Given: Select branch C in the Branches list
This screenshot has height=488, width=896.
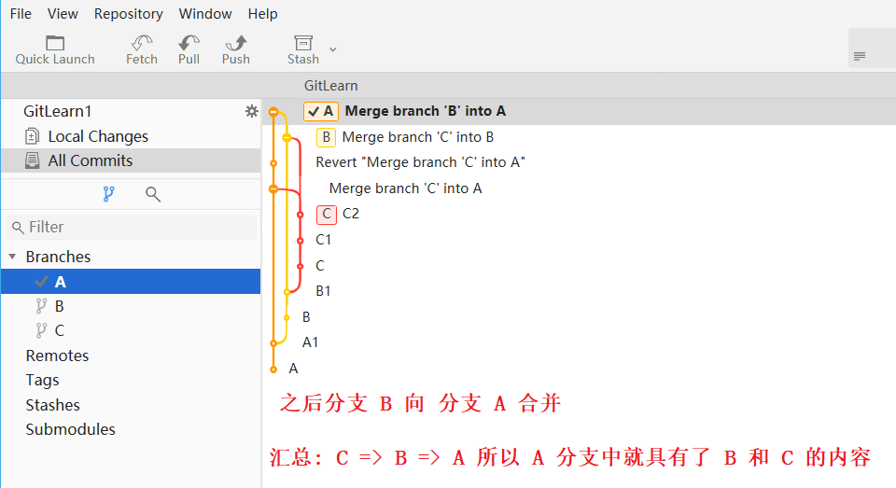Looking at the screenshot, I should tap(59, 330).
